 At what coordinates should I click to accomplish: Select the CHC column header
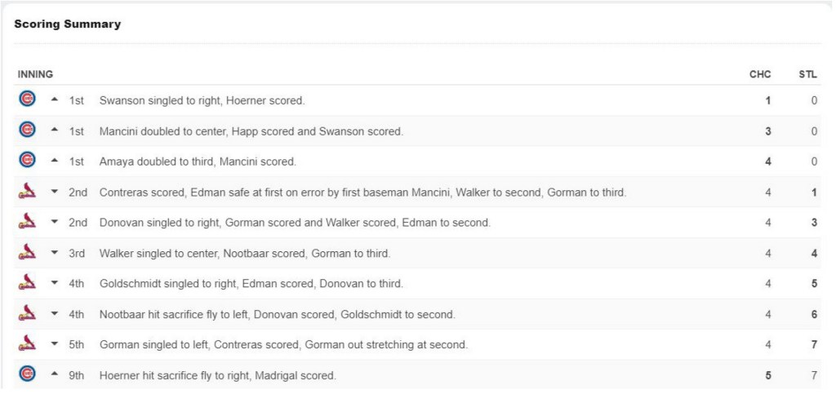(760, 74)
